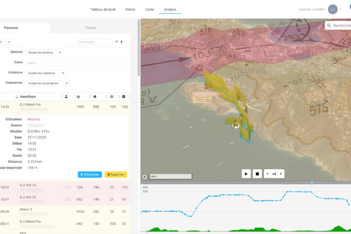Increase playback speed with right arrow
Screen dimensions: 351x234
(281, 174)
